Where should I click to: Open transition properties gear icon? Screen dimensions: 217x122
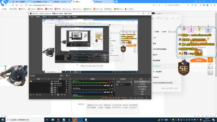click(131, 82)
